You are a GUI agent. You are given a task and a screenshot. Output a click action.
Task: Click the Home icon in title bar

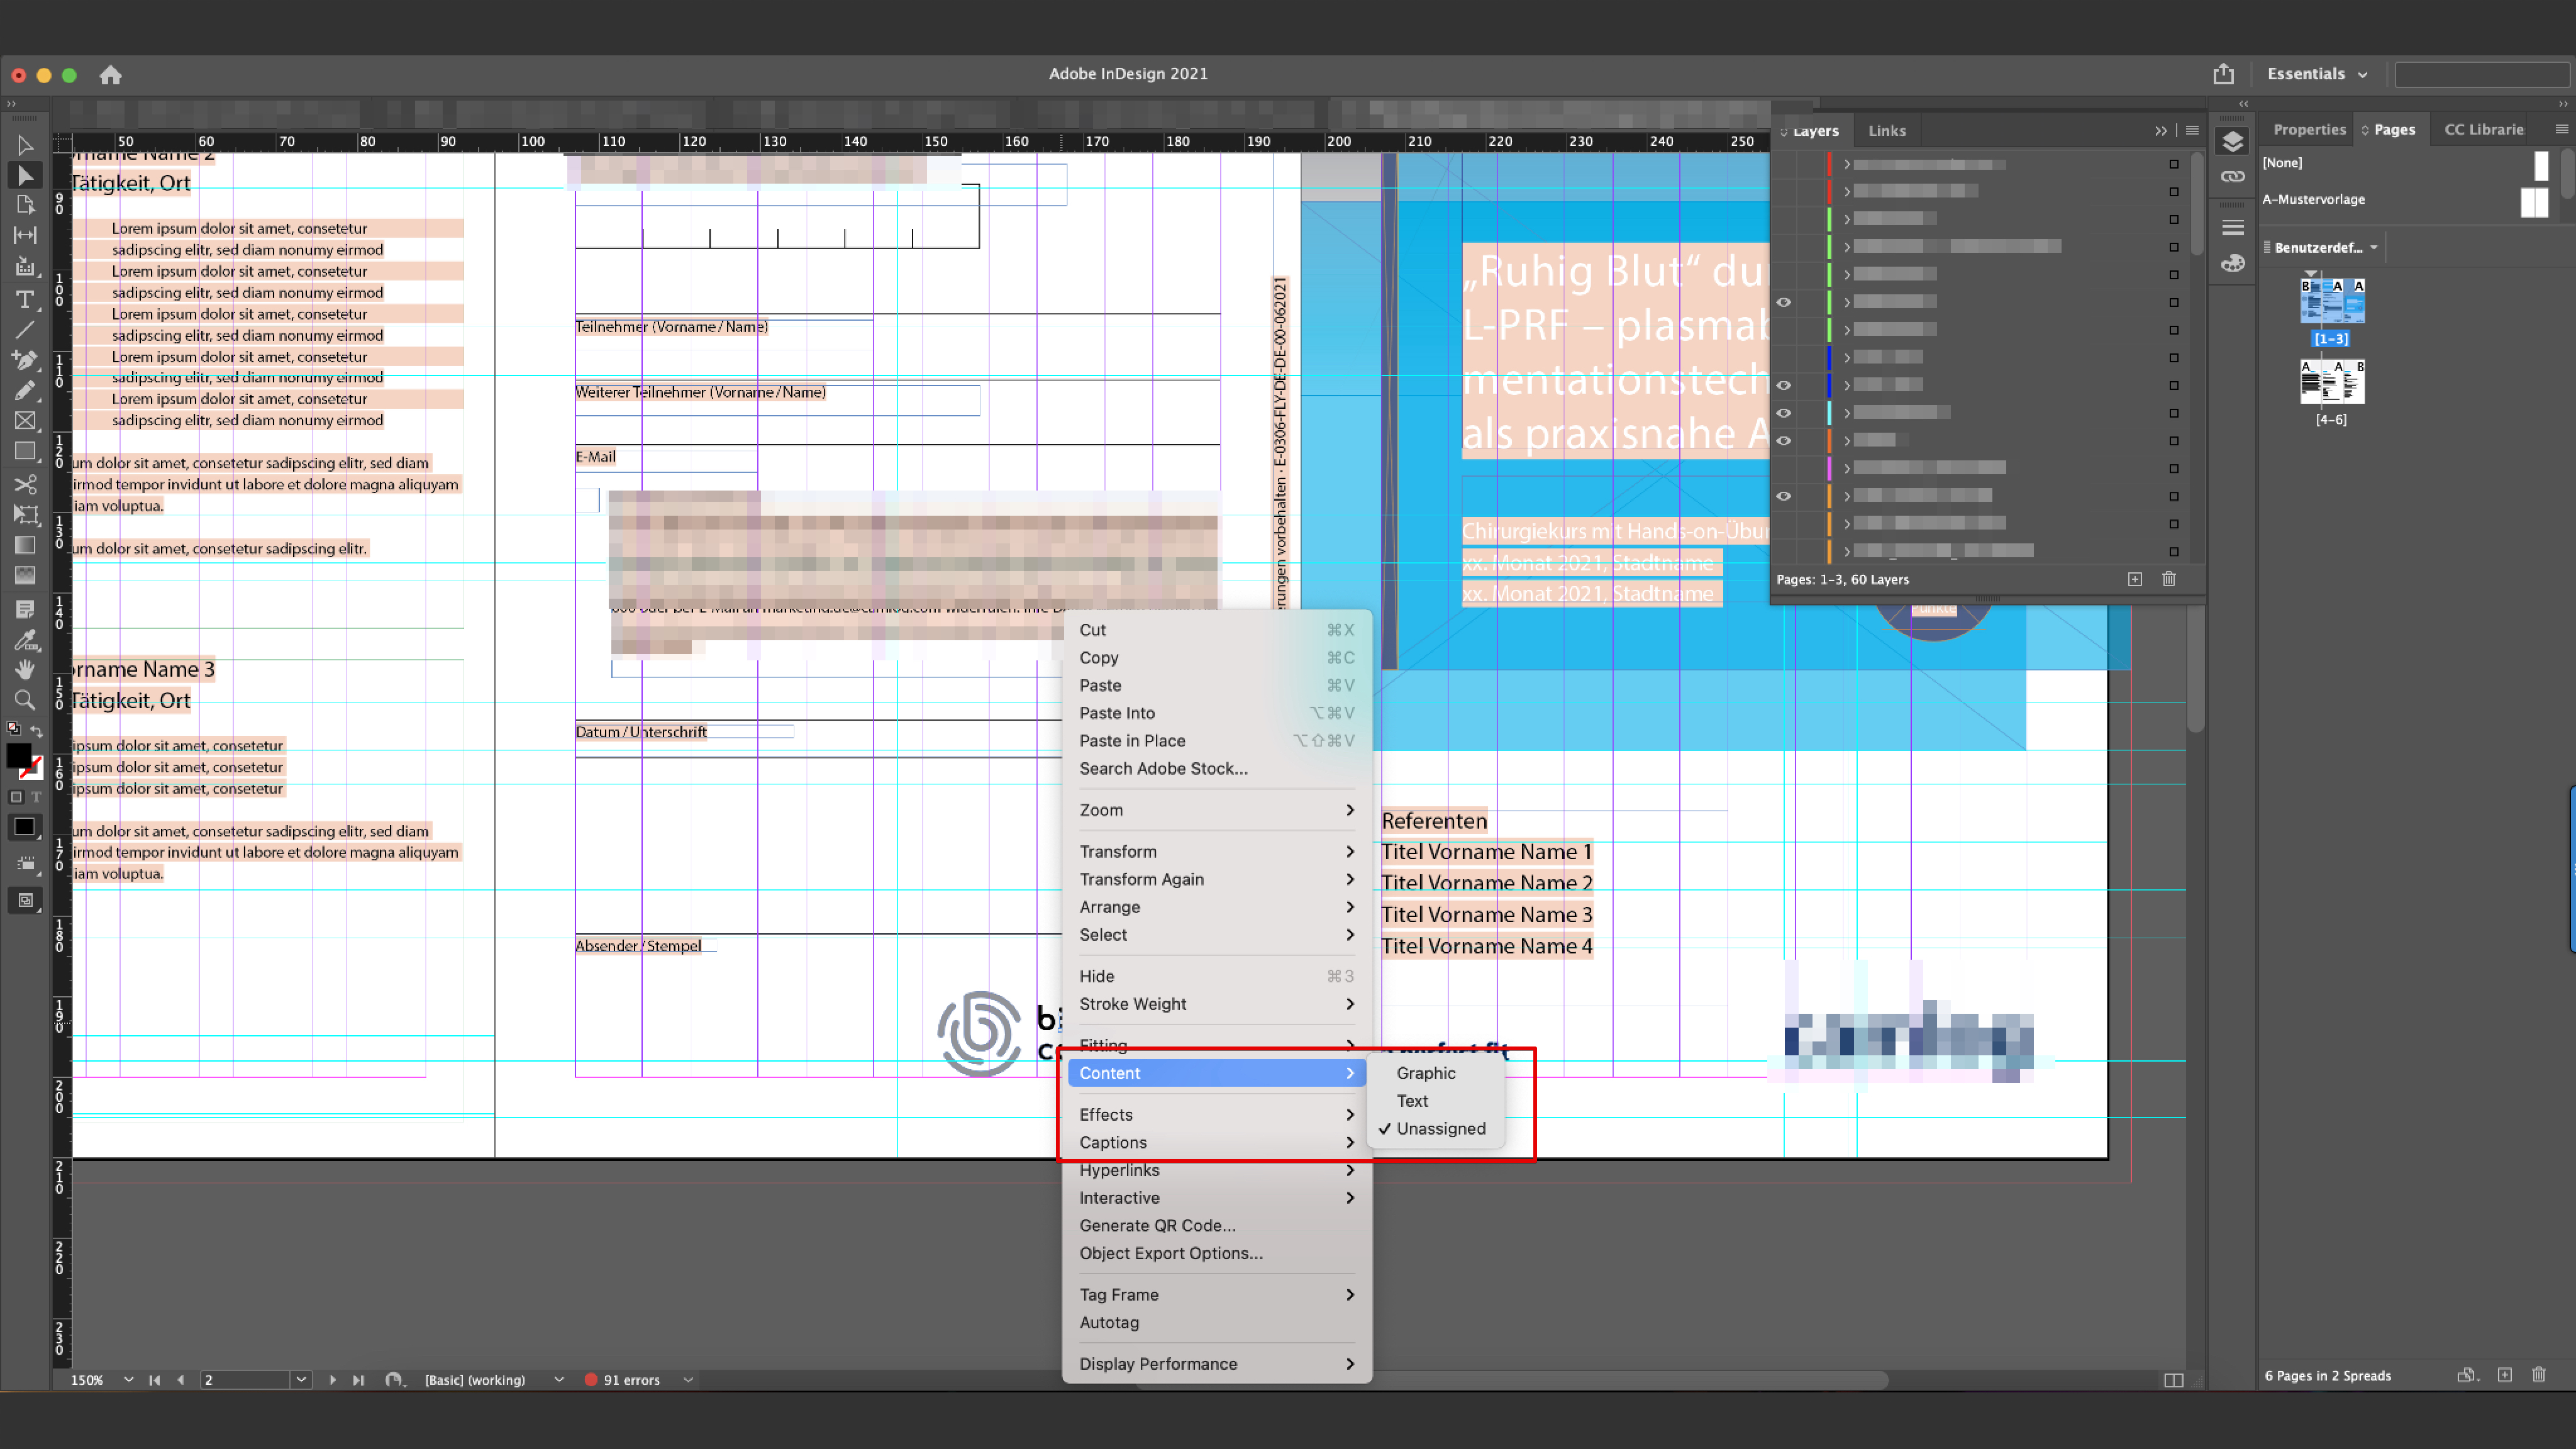[x=110, y=75]
